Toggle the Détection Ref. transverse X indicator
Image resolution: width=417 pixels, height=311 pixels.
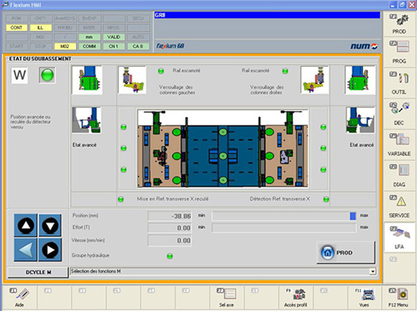[x=326, y=199]
